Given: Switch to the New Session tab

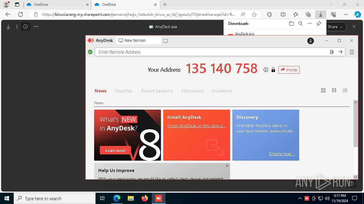Looking at the screenshot, I should [x=138, y=41].
